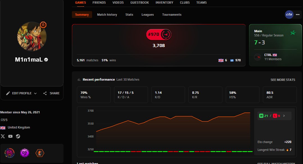Click the green W wins indicator
The image size is (303, 164).
click(261, 116)
